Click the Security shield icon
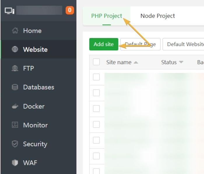204x174 pixels. pos(15,144)
